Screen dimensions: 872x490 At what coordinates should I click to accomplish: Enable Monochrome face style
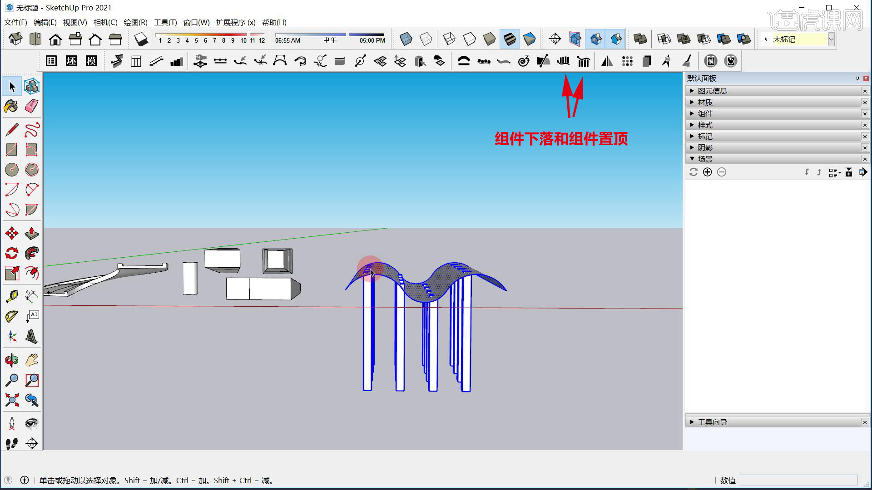tap(529, 39)
